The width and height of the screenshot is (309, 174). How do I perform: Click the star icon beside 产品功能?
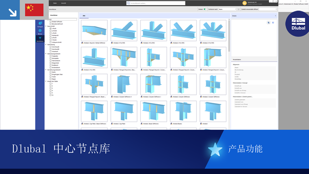pyautogui.click(x=215, y=149)
